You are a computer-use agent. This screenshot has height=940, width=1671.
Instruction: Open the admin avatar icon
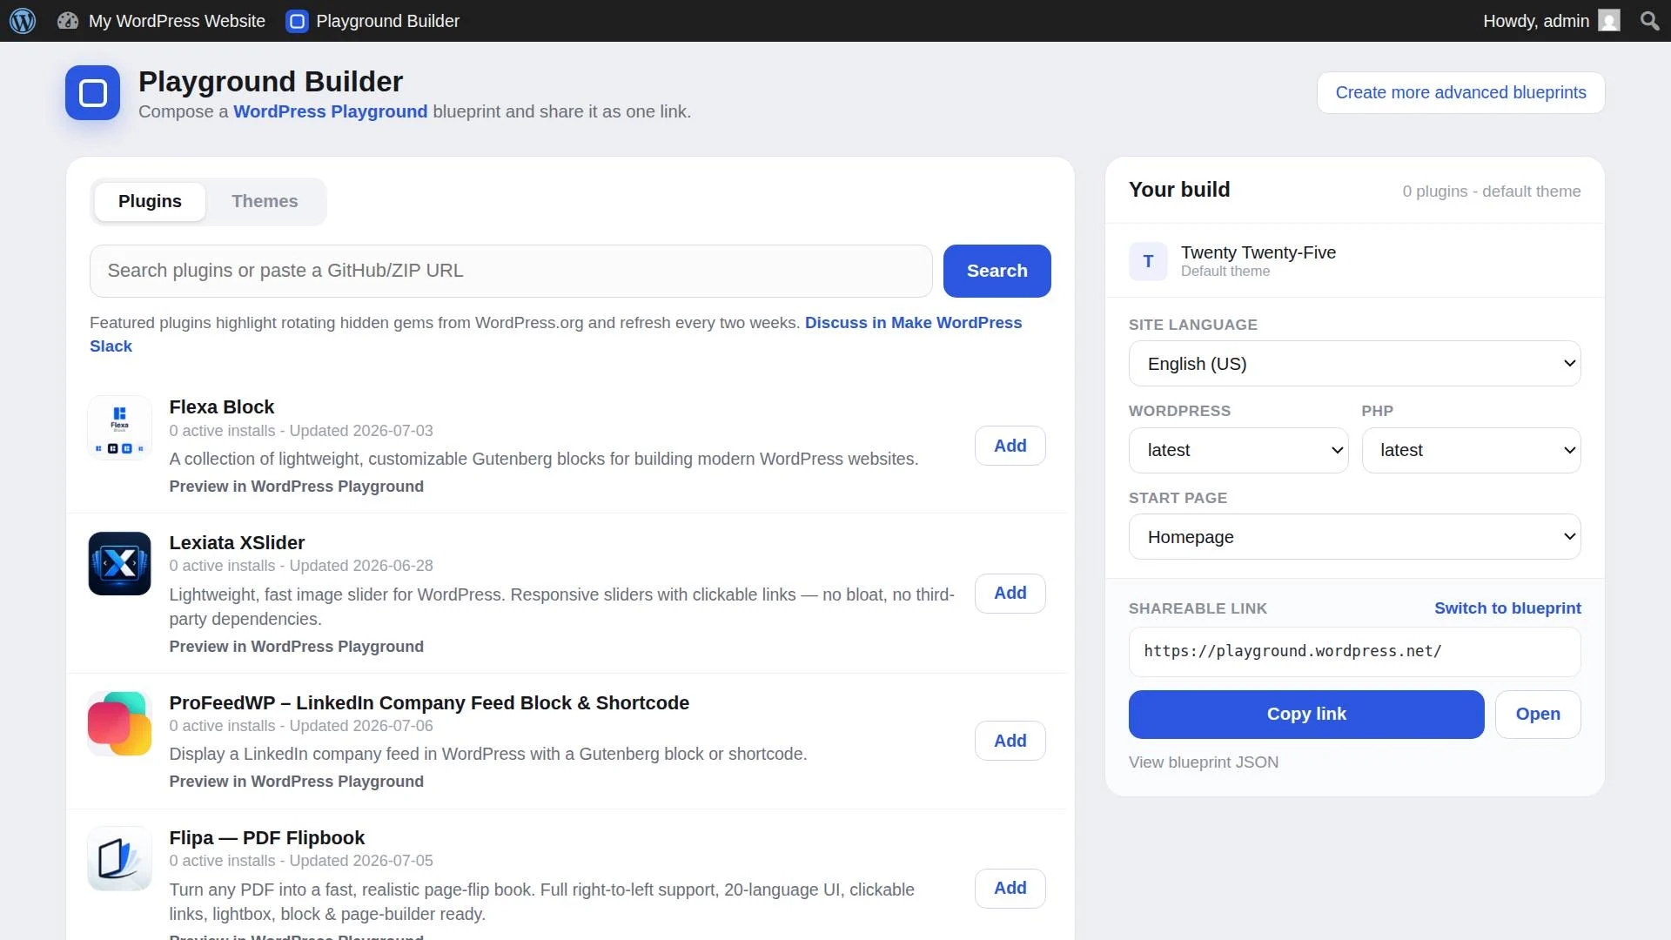coord(1609,21)
